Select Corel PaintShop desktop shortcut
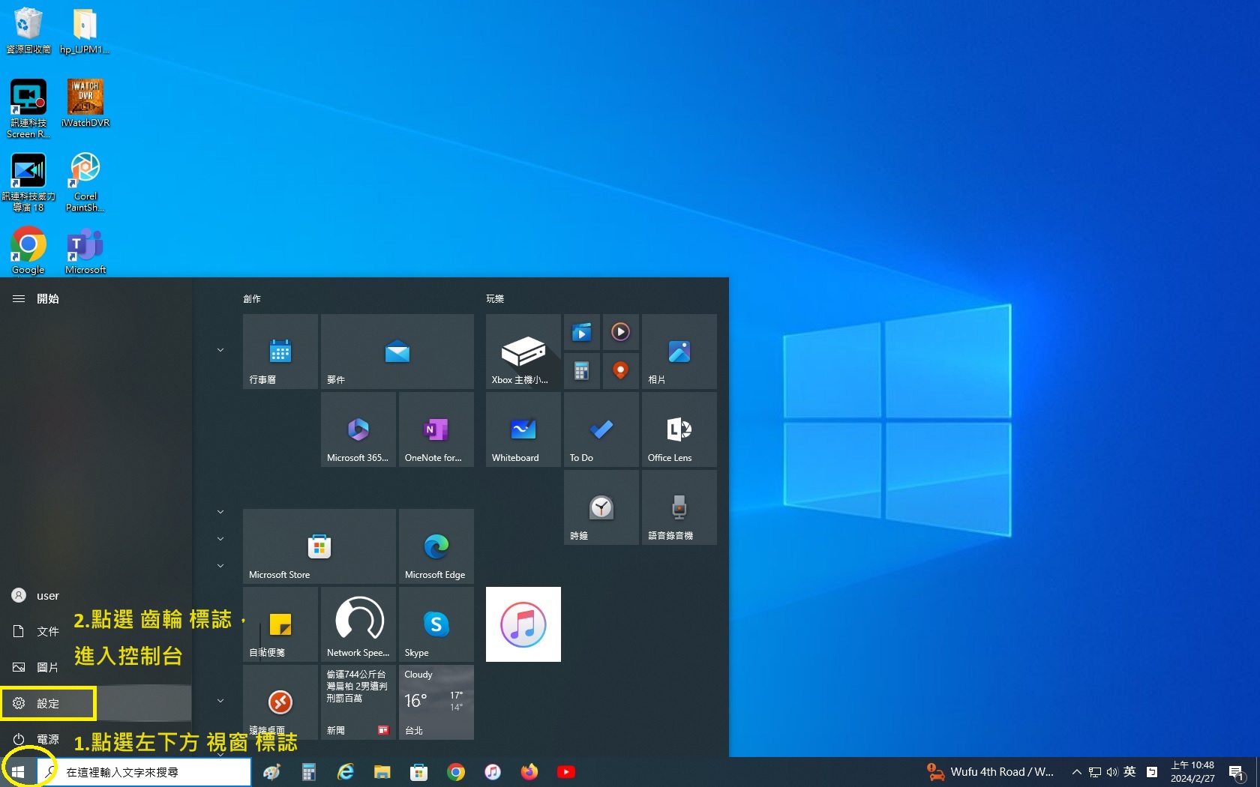The image size is (1260, 787). point(85,183)
